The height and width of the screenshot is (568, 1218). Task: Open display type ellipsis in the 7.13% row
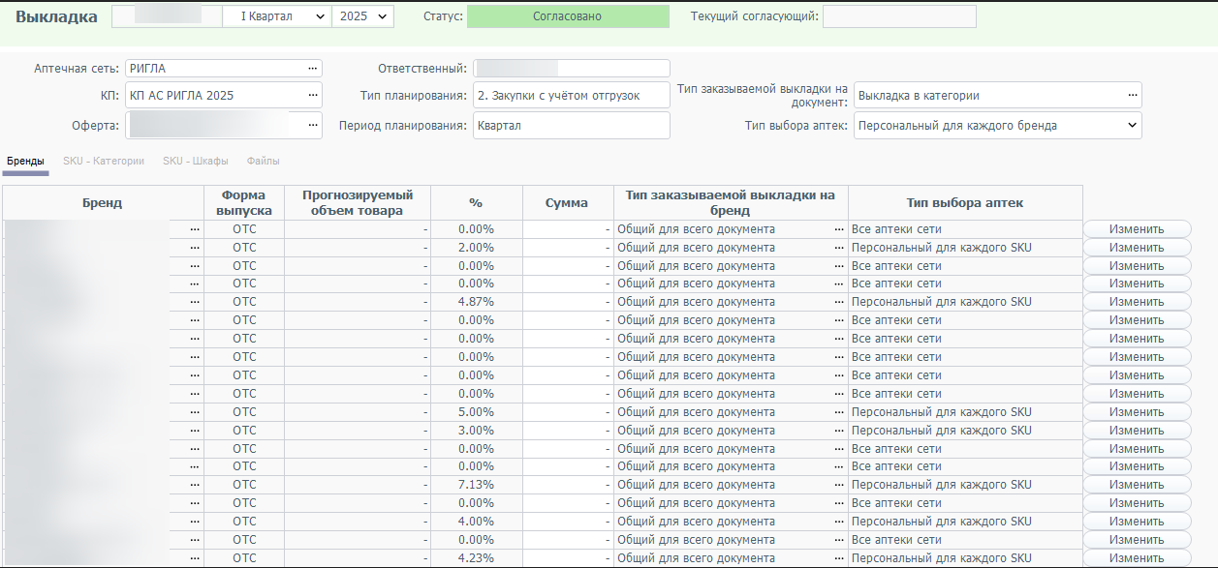pos(839,485)
